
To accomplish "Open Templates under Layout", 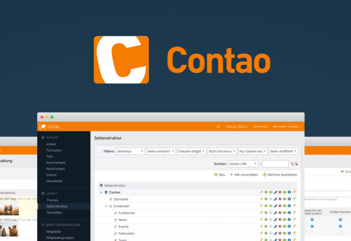I will (54, 213).
